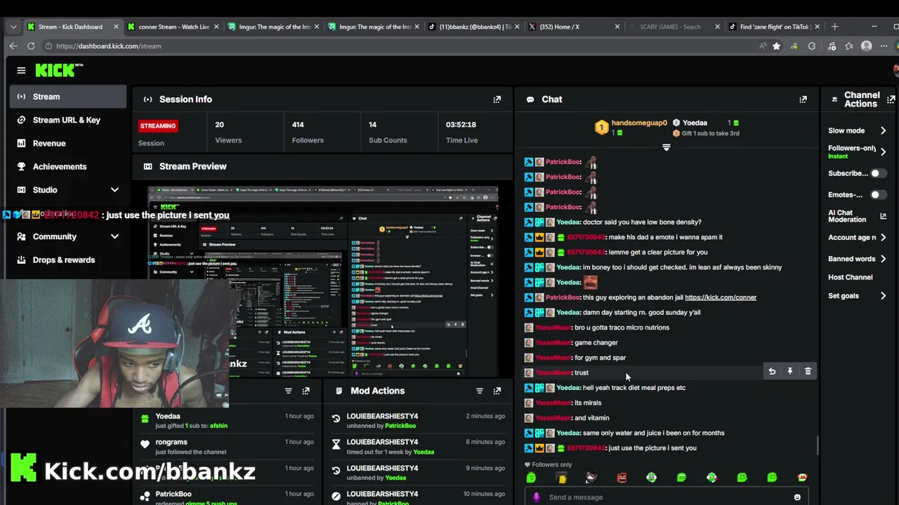The image size is (899, 505).
Task: Click the STREAMING status badge
Action: (x=157, y=126)
